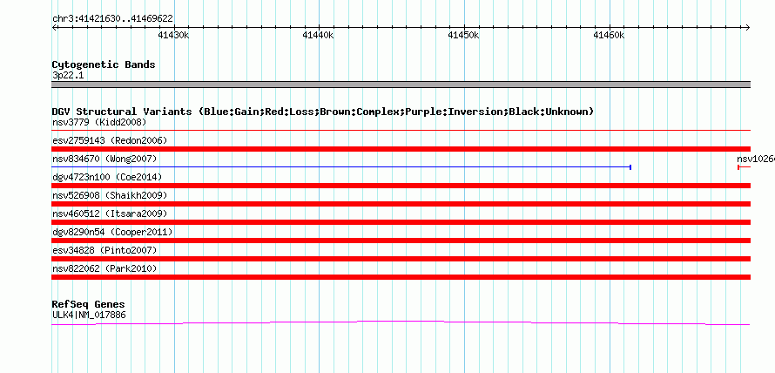Click the red bar under nsv460512
The width and height of the screenshot is (775, 373).
point(401,222)
